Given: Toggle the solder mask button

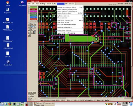Looking at the screenshot, I should point(33,21).
